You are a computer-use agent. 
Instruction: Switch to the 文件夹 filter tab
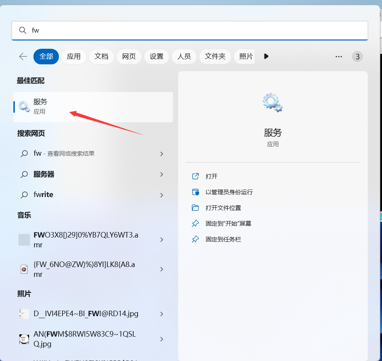click(x=215, y=57)
